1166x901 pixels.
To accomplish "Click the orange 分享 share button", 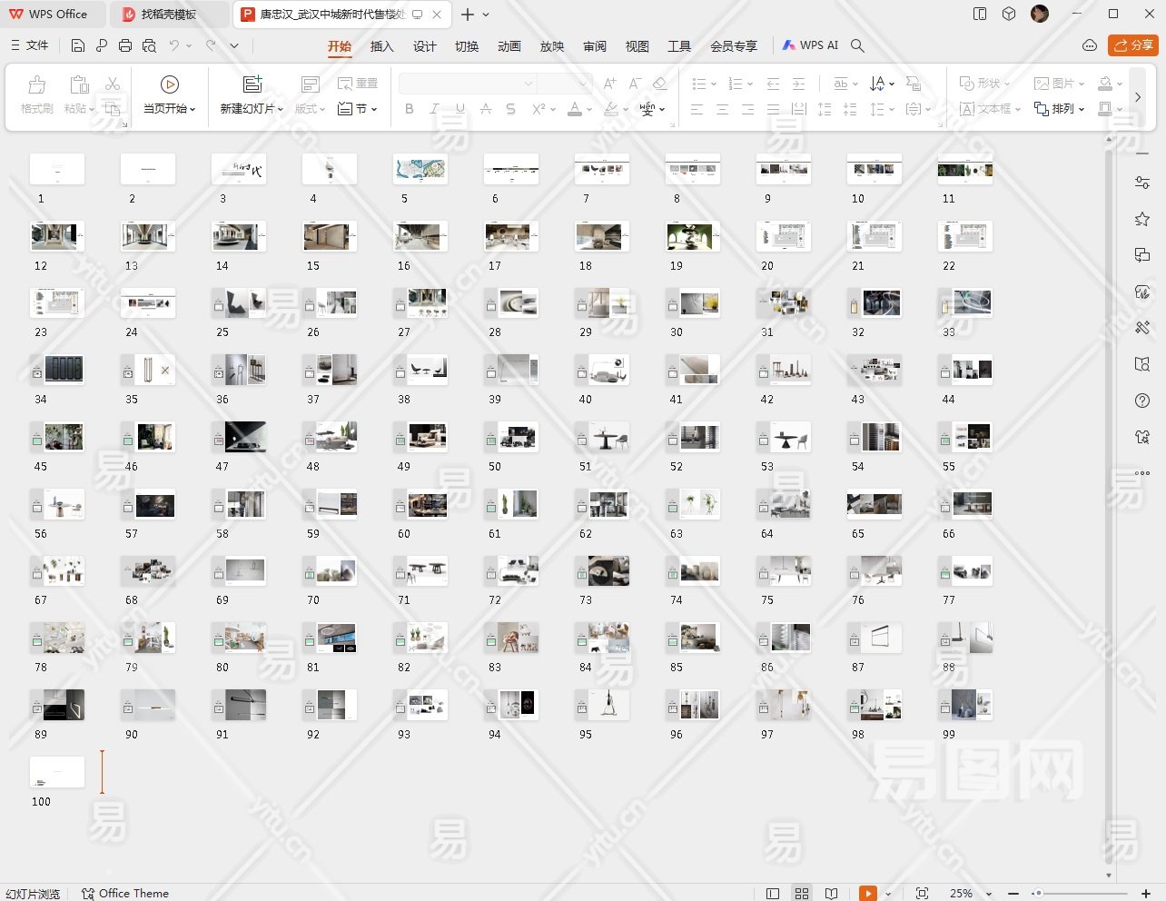I will click(x=1132, y=45).
